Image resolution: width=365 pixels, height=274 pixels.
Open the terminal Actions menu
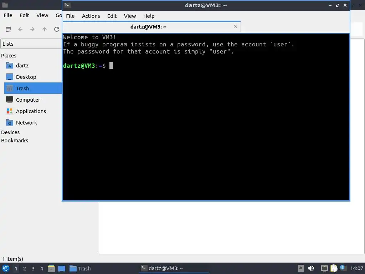click(x=91, y=16)
